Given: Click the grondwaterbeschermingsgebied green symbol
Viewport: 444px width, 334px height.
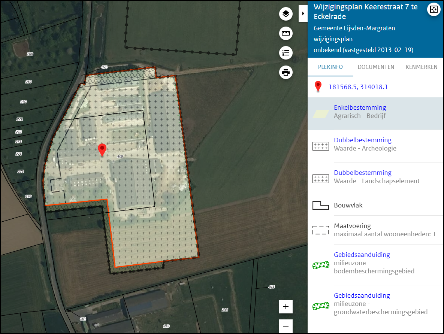Looking at the screenshot, I should click(321, 306).
